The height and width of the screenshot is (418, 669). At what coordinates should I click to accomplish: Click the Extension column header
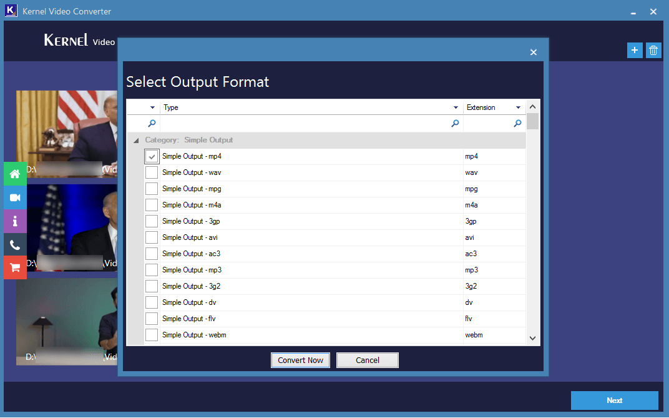(494, 107)
